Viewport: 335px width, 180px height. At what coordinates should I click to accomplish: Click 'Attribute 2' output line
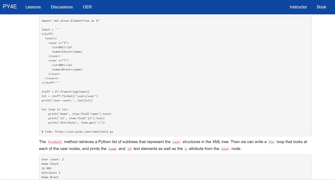pyautogui.click(x=51, y=173)
